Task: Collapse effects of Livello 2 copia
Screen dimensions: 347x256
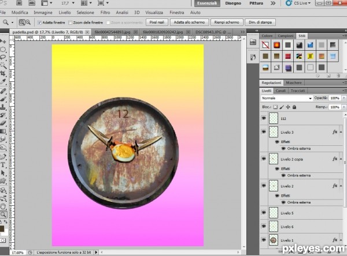Action: 341,159
